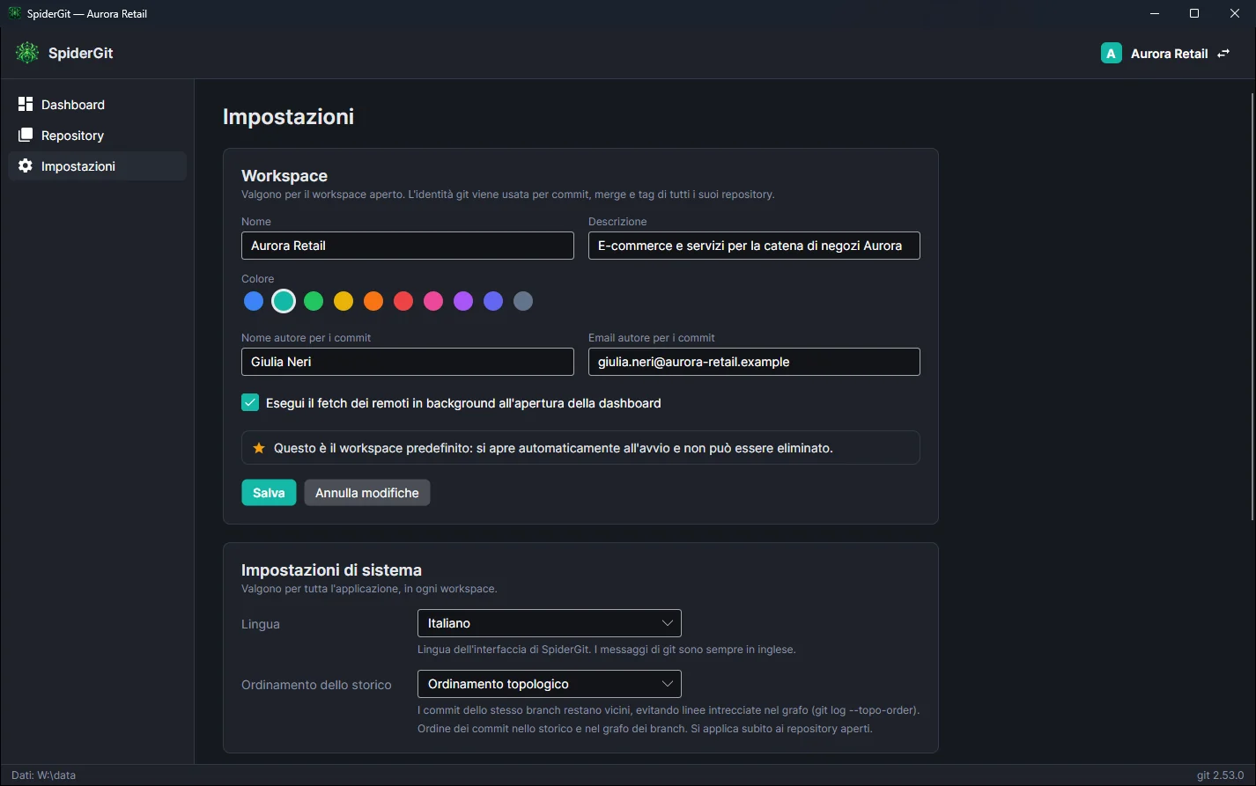Click the 'Ordinamento dello storico' label
The width and height of the screenshot is (1256, 786).
click(x=316, y=685)
